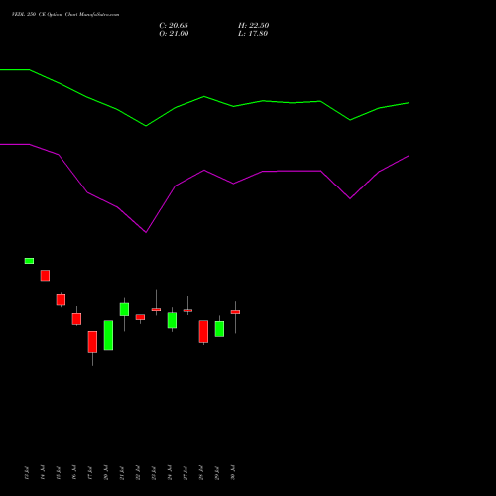Screen dimensions: 496x496
Task: Select the 20 Jul date label on axis
Action: point(106,473)
